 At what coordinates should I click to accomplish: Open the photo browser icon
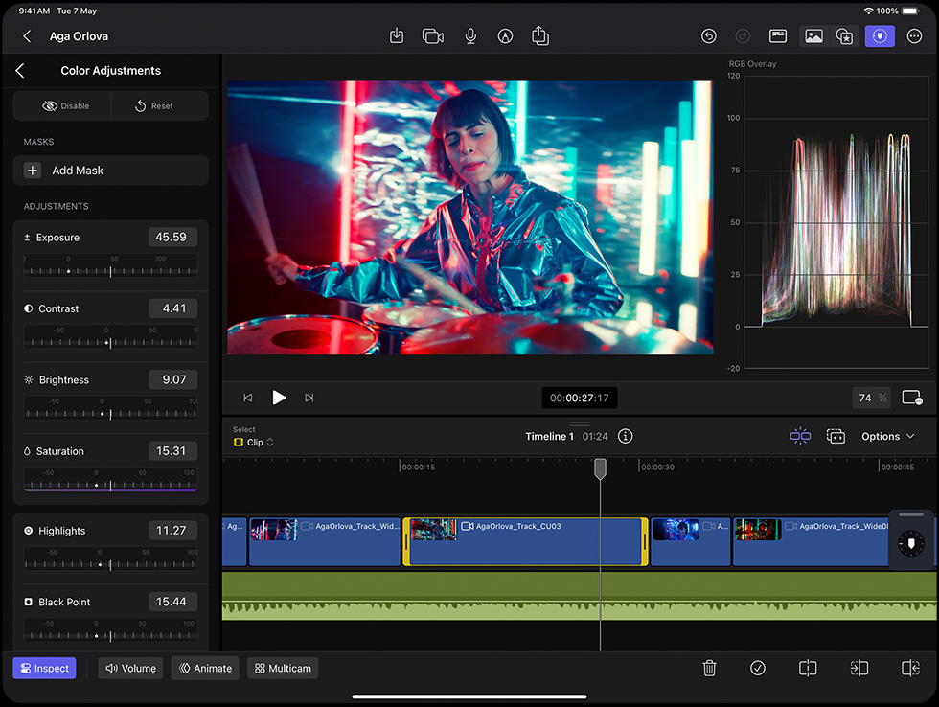coord(813,36)
